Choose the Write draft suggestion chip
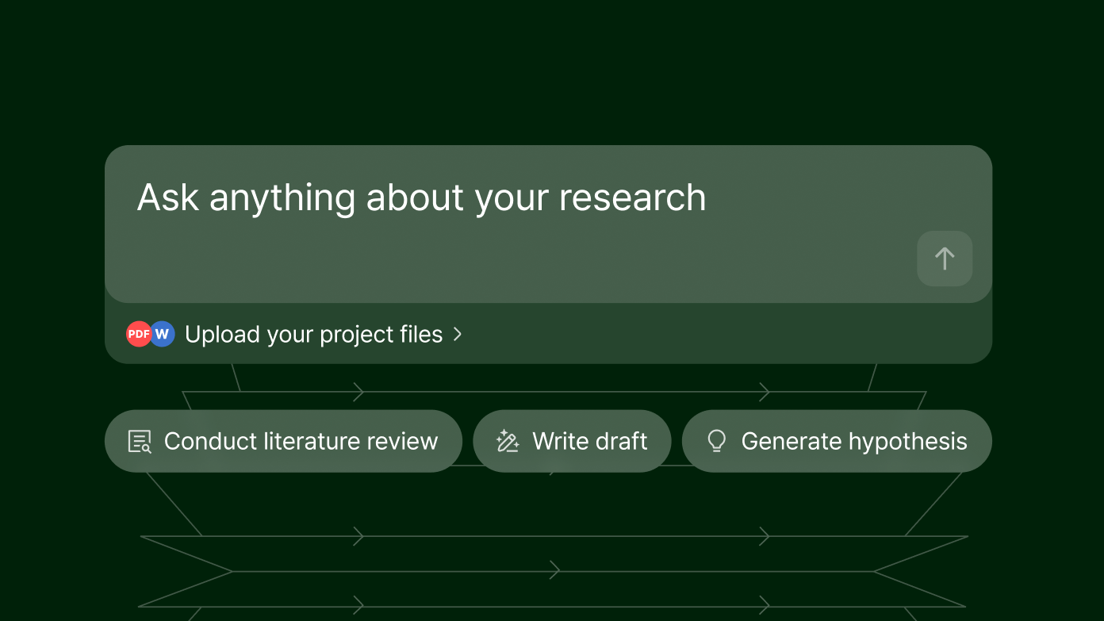1104x621 pixels. point(572,441)
